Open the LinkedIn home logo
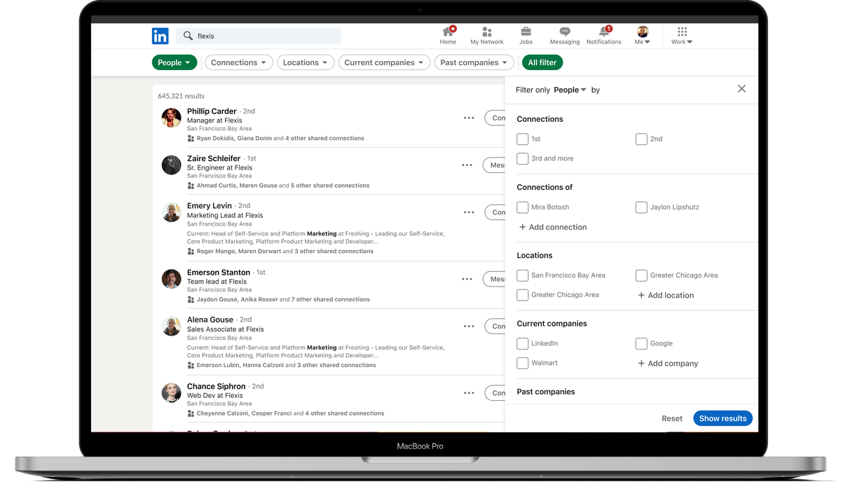This screenshot has height=482, width=841. [160, 36]
